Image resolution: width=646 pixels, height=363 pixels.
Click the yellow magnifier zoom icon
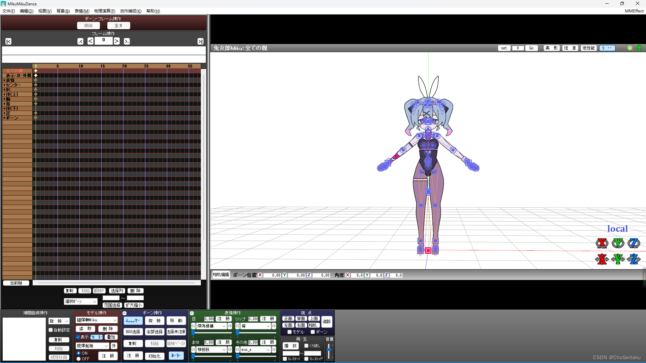tap(630, 48)
